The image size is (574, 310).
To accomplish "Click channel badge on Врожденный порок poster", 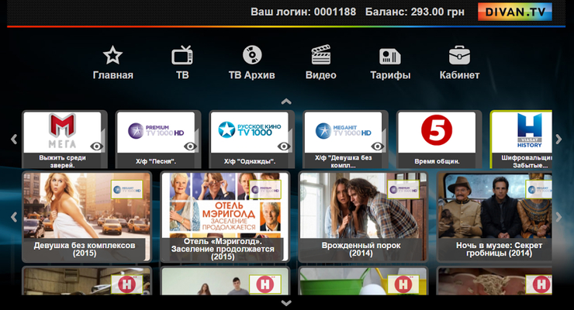I will [x=403, y=190].
